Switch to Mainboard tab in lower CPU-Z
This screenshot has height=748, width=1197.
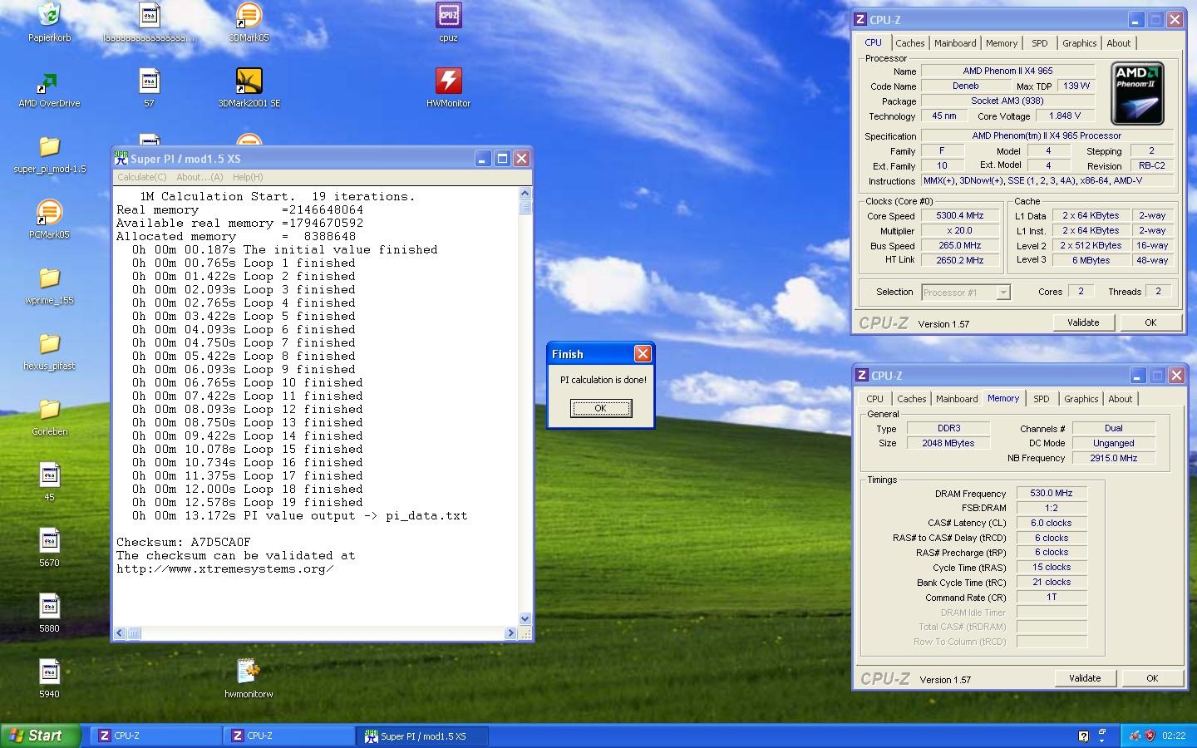957,399
